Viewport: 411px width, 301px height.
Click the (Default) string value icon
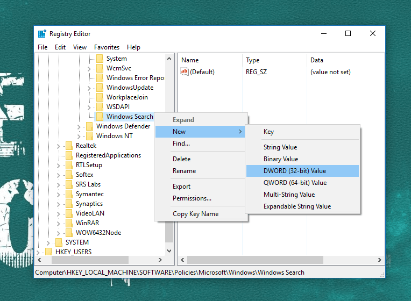click(185, 71)
